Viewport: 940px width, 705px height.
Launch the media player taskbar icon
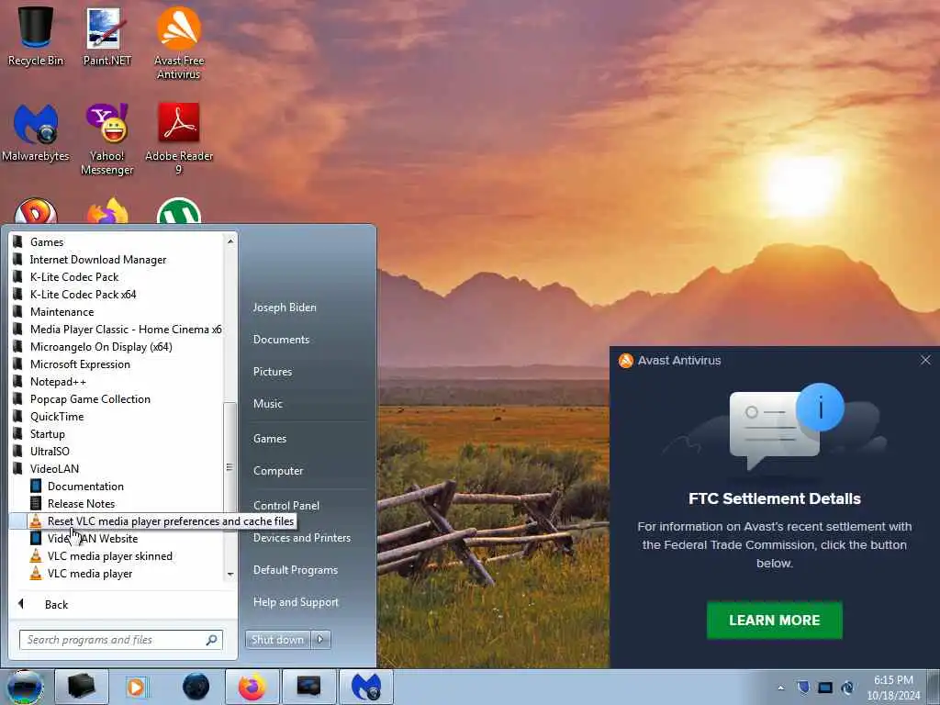tap(137, 687)
